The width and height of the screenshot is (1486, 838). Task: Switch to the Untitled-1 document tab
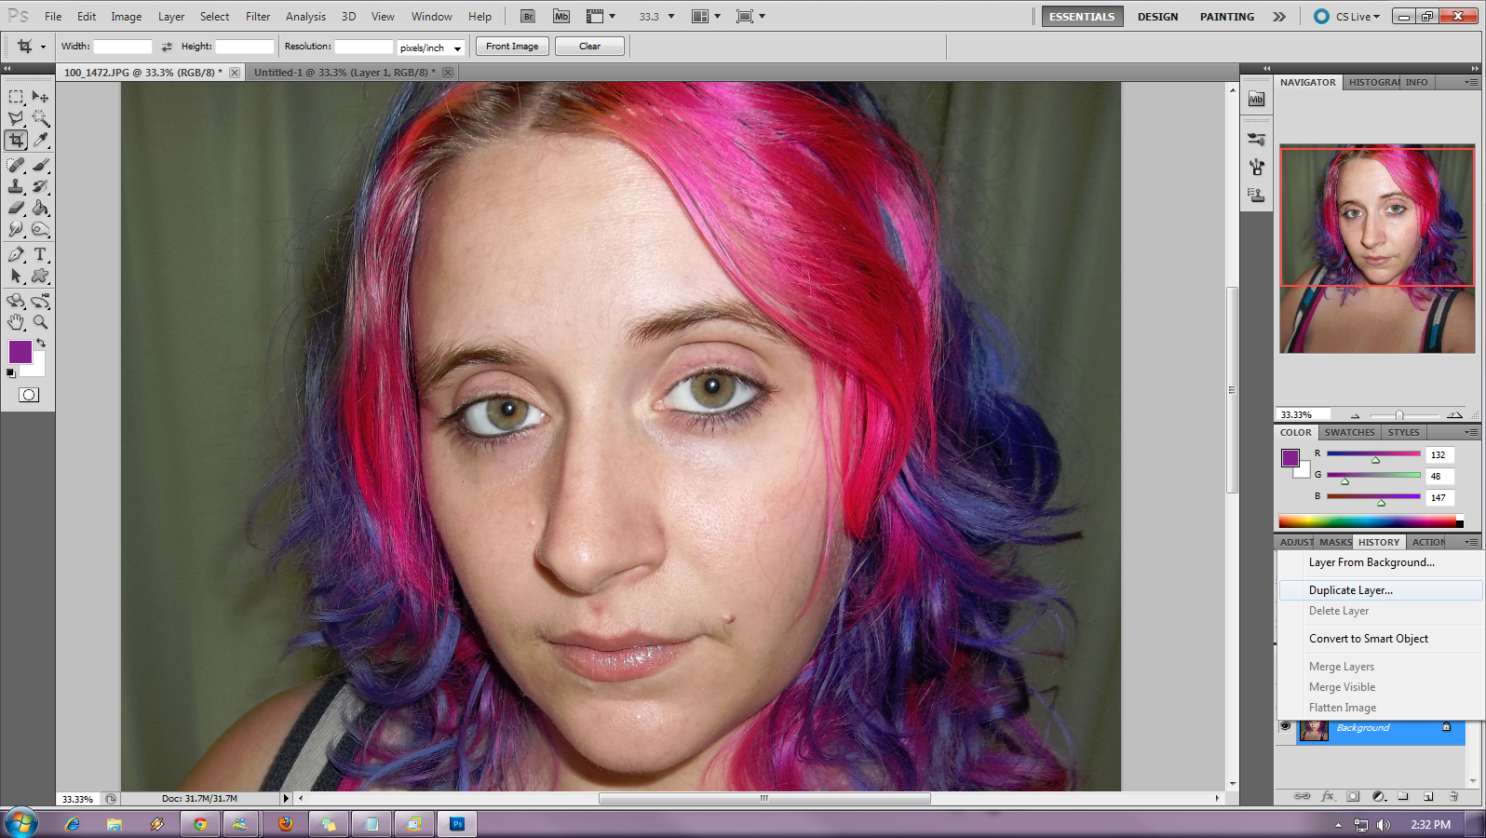344,73
